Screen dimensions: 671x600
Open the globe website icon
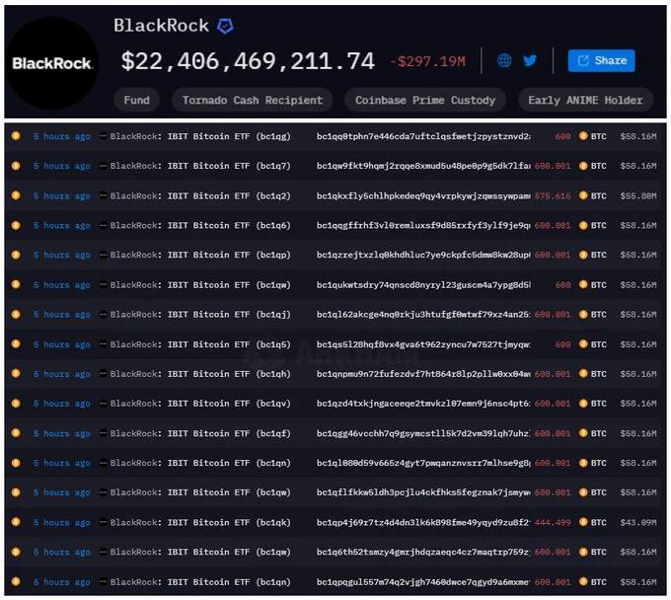504,60
